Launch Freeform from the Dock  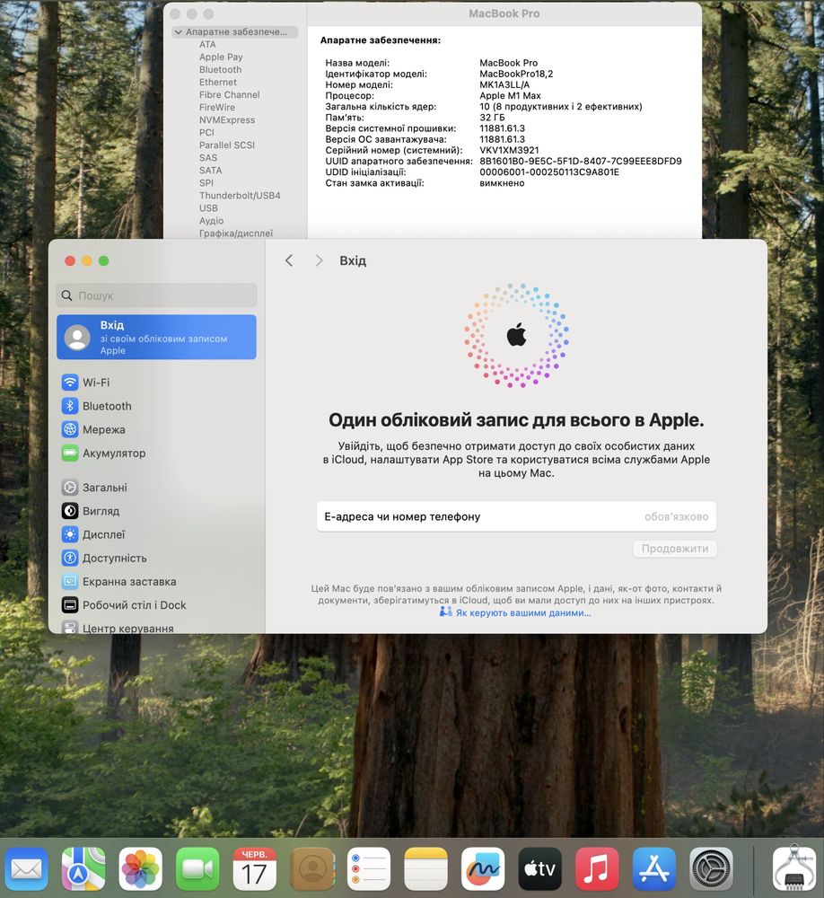(483, 868)
